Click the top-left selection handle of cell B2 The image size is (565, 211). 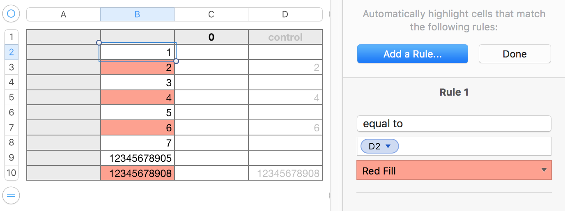click(99, 43)
